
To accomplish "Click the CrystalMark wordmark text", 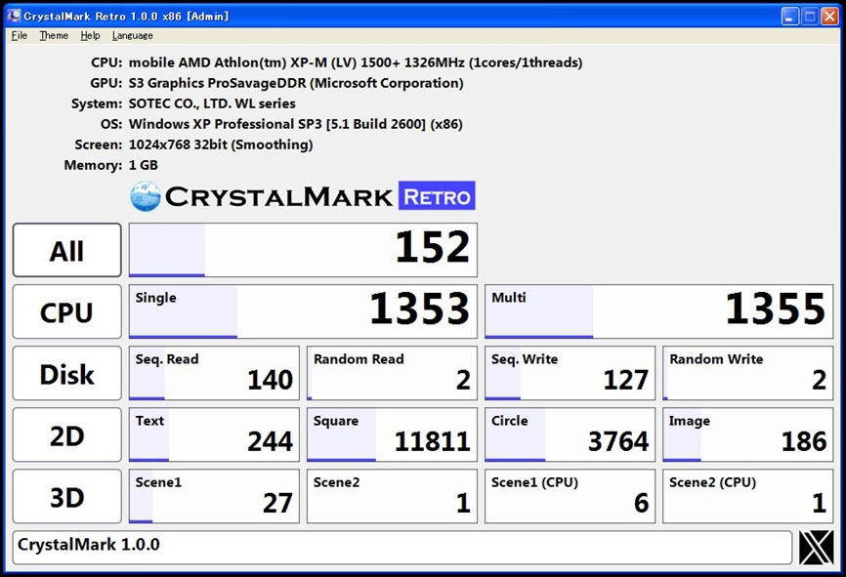I will pos(279,197).
